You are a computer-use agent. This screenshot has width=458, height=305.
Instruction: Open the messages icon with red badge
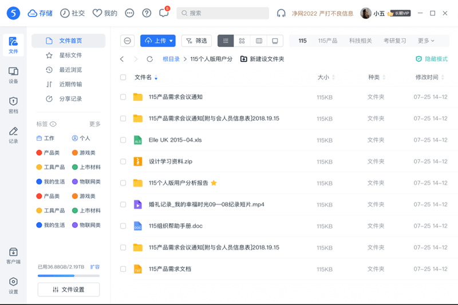(164, 13)
